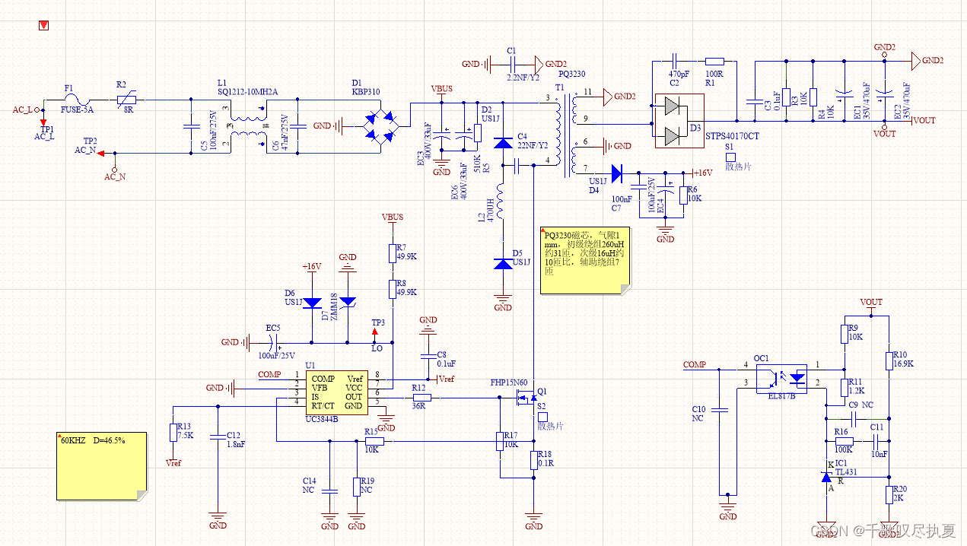Select the D4 diode symbol

616,173
